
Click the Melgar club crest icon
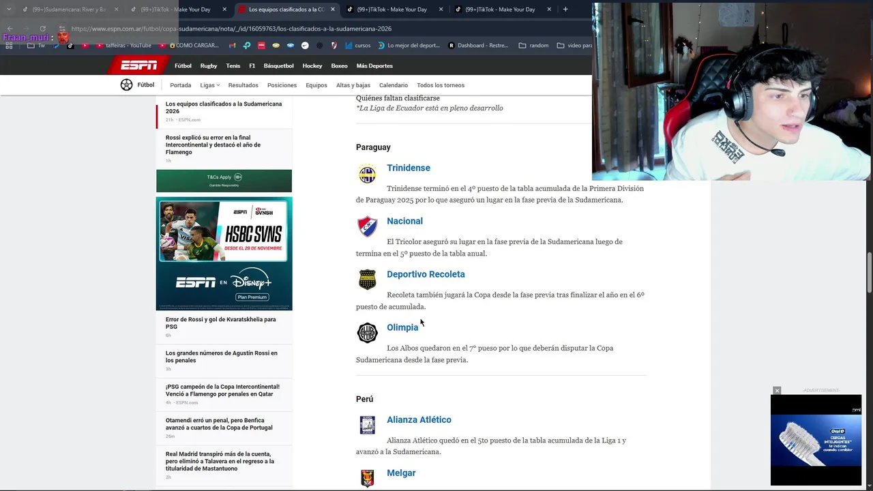pyautogui.click(x=368, y=478)
